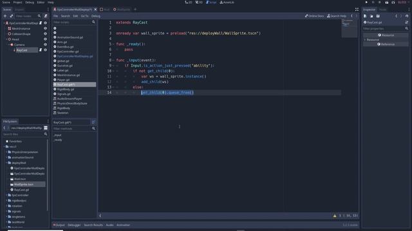Viewport: 412px width, 231px height.
Task: Open Inspector object history icon
Action: coord(407,16)
